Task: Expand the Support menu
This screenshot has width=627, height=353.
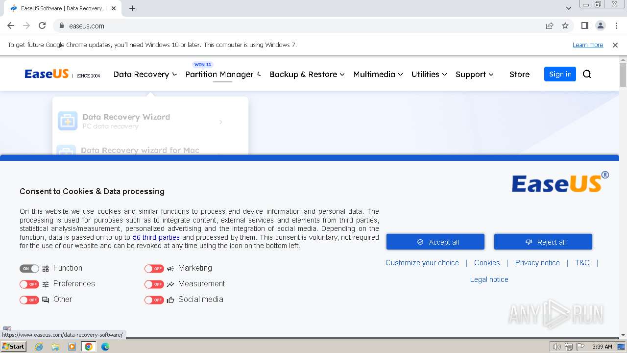Action: click(475, 74)
